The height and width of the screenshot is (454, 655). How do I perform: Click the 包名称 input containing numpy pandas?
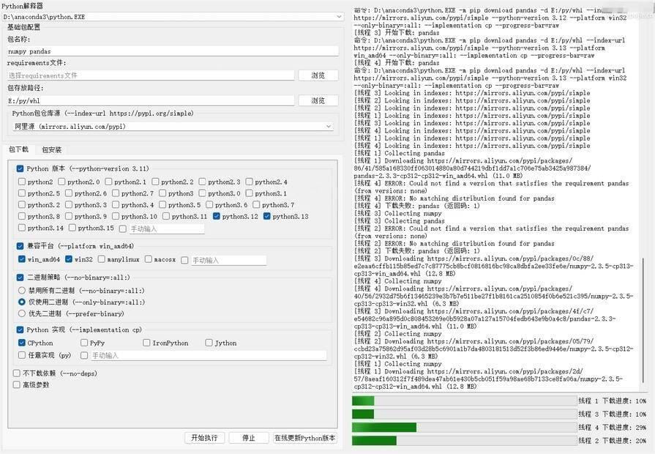[172, 51]
